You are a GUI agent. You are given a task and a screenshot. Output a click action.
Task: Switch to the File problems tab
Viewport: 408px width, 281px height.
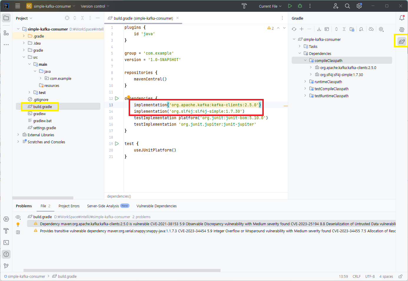click(46, 206)
